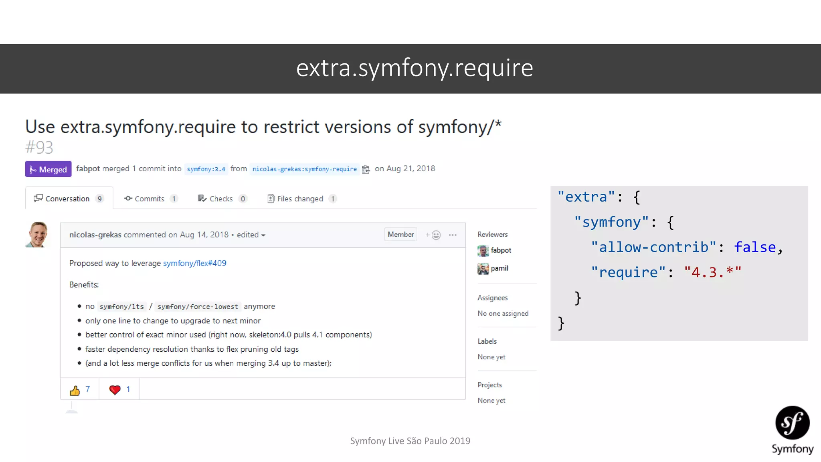Switch to the Conversation tab

coord(69,199)
